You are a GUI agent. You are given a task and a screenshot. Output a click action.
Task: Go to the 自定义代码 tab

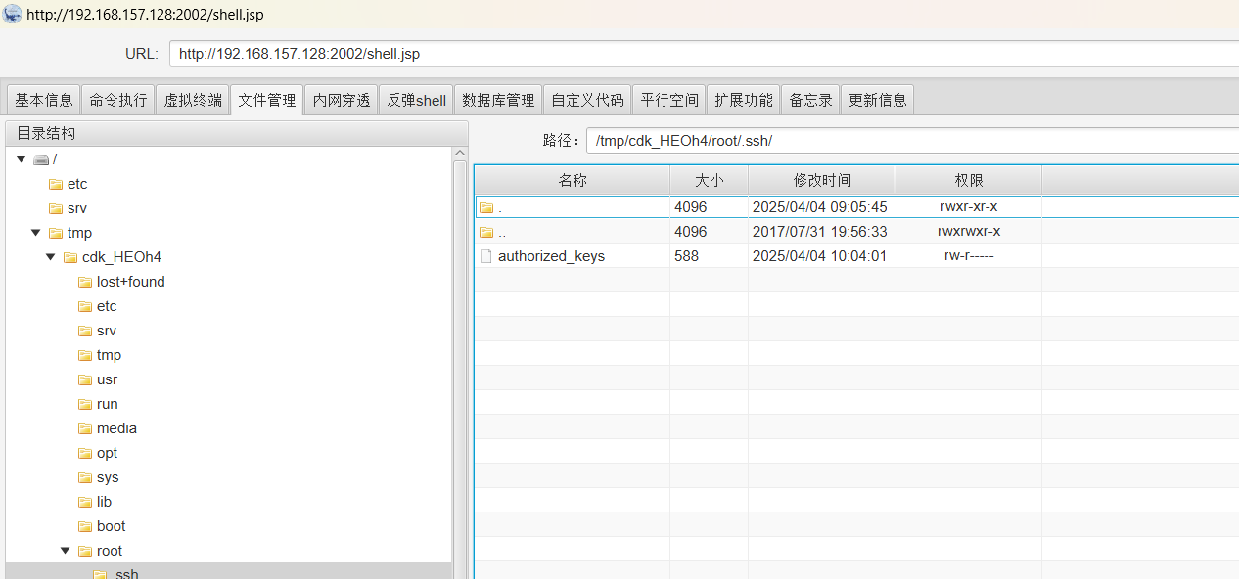click(587, 100)
